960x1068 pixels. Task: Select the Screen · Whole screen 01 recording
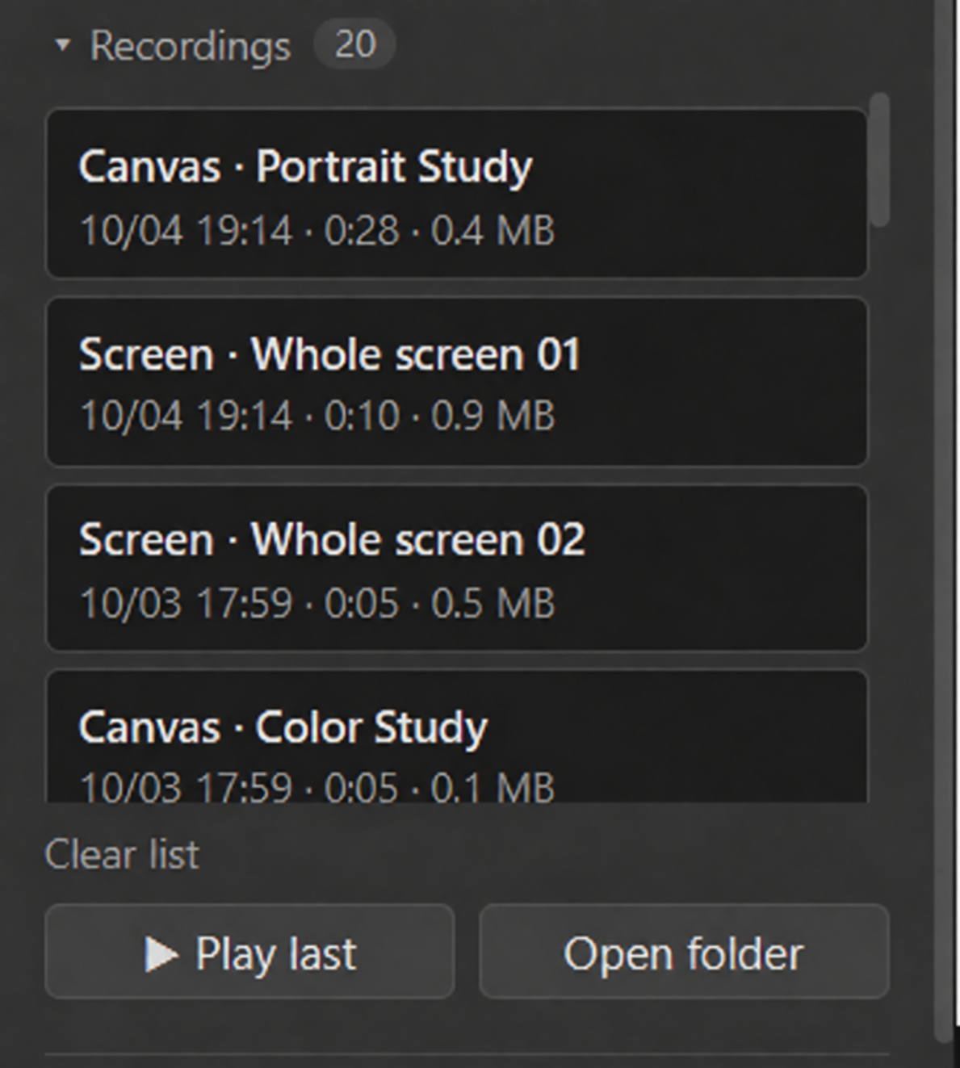click(x=457, y=382)
